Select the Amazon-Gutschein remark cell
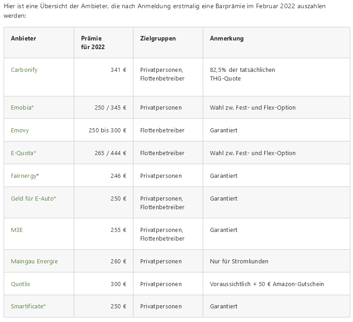Screen dimensions: 353x322 266,284
